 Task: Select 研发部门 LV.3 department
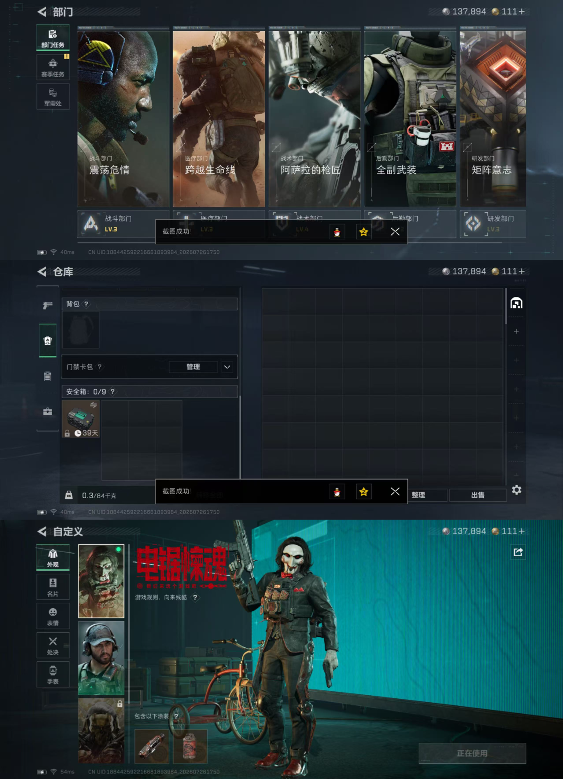coord(492,224)
